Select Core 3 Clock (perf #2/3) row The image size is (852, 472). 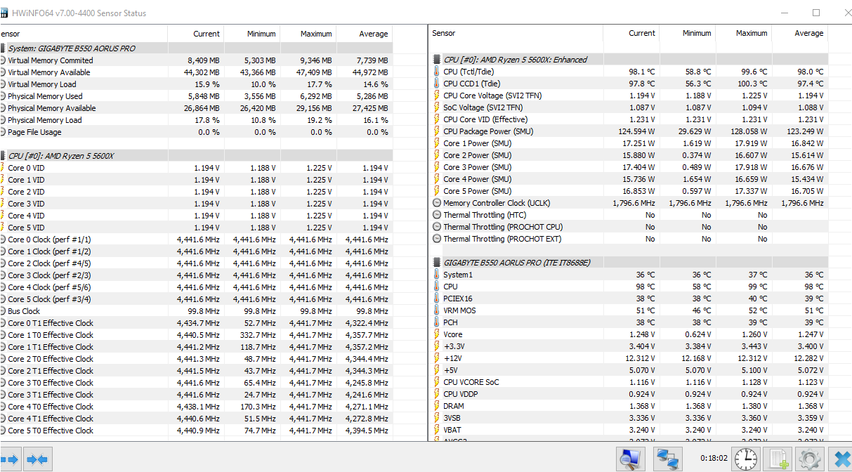click(x=196, y=275)
